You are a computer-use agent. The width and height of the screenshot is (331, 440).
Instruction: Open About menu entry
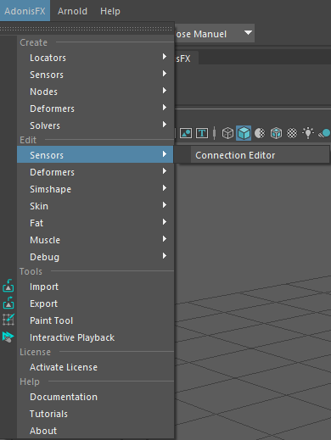pos(95,431)
